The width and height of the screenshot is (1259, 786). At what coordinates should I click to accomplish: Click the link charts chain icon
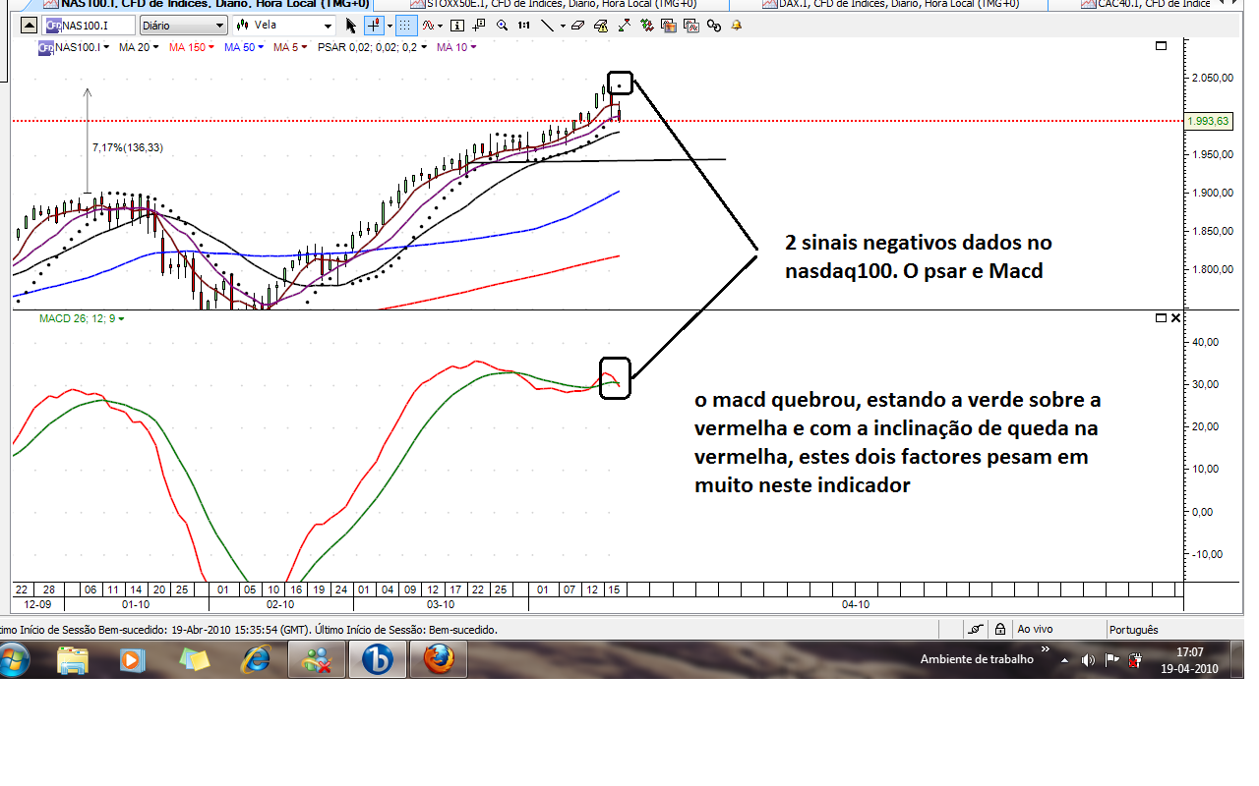714,27
